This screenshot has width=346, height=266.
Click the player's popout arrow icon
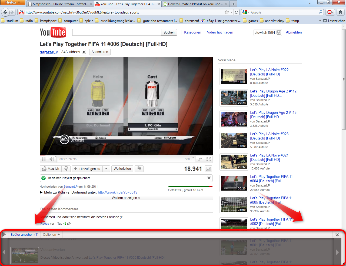tap(200, 159)
